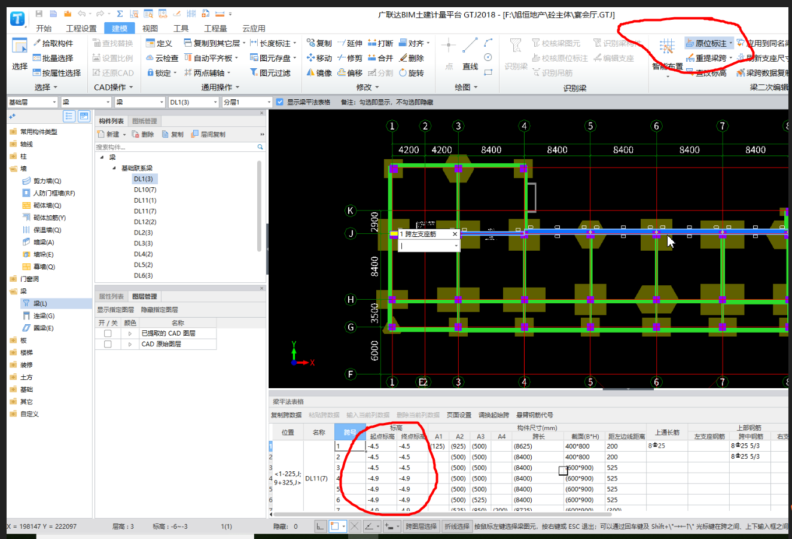Click 按属性选择 select by attribute tool
Viewport: 792px width, 539px height.
(57, 73)
